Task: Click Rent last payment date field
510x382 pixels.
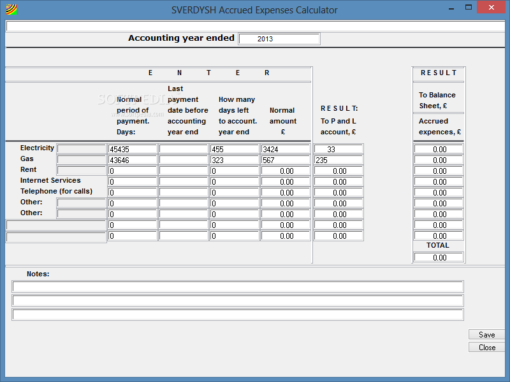Action: coord(184,171)
